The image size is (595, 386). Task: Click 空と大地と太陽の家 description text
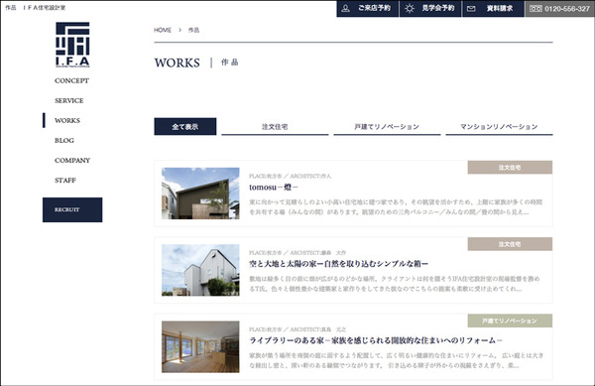395,284
